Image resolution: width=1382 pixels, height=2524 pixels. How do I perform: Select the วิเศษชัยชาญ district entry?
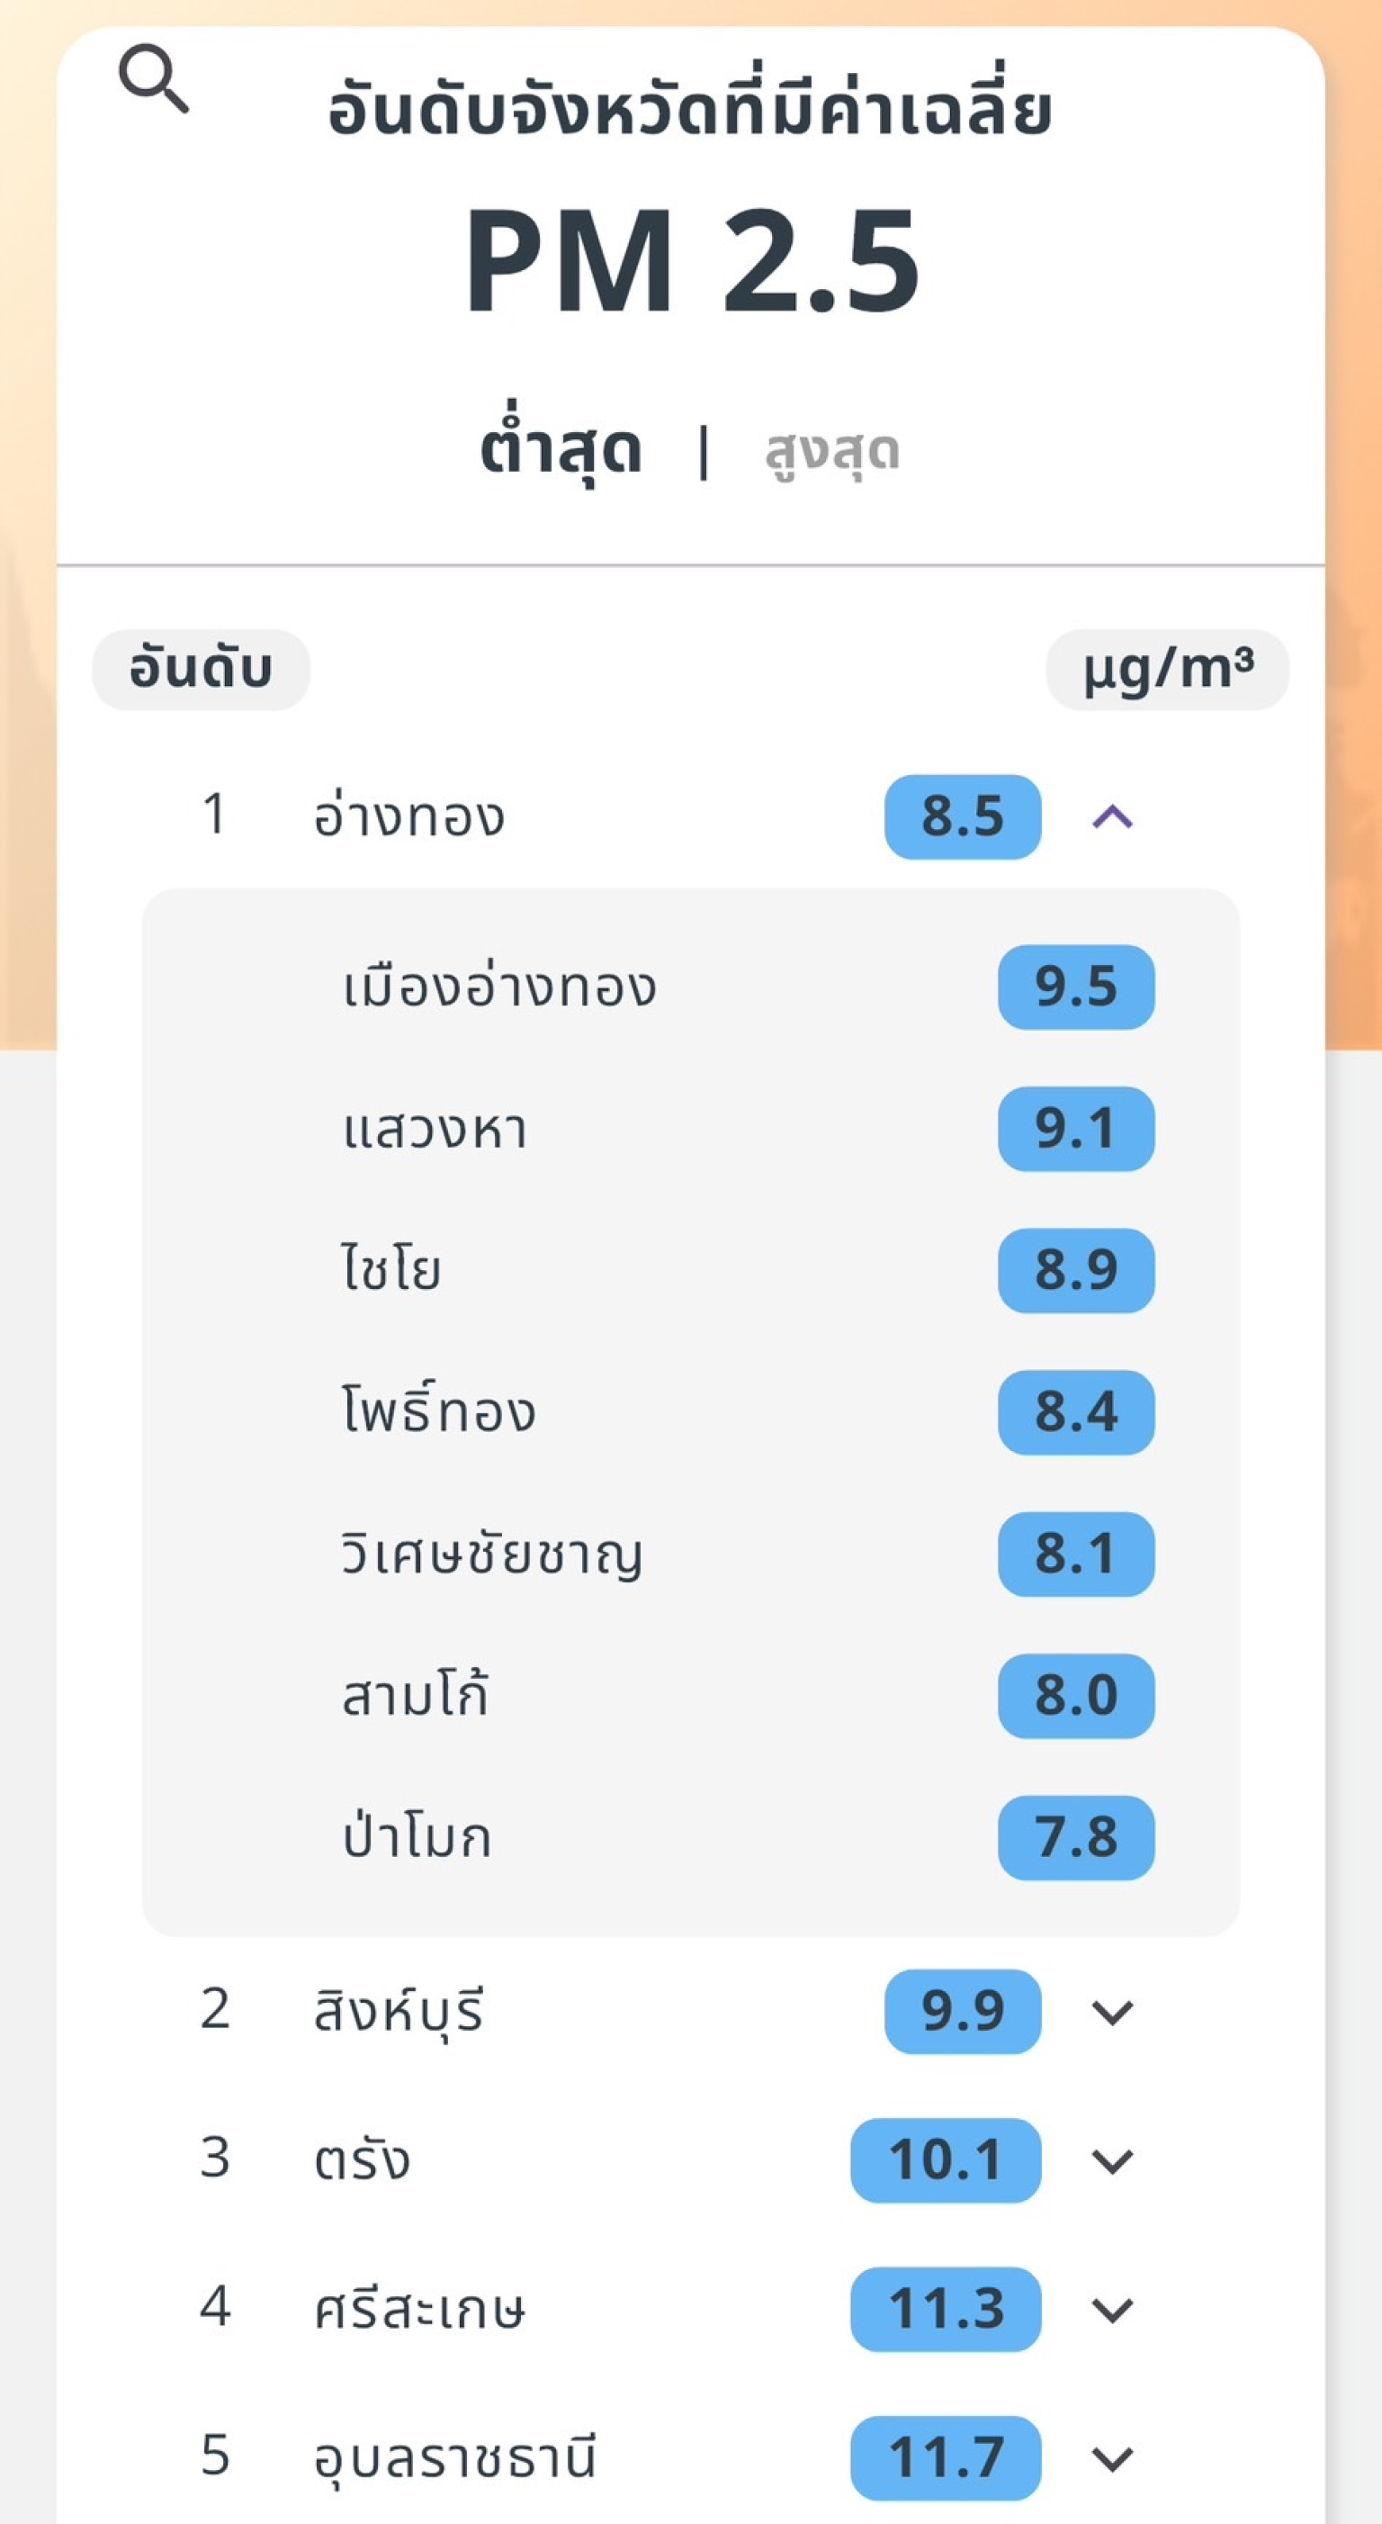491,1554
